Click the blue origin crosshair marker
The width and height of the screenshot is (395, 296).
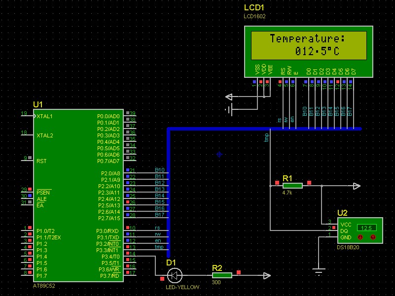point(219,155)
